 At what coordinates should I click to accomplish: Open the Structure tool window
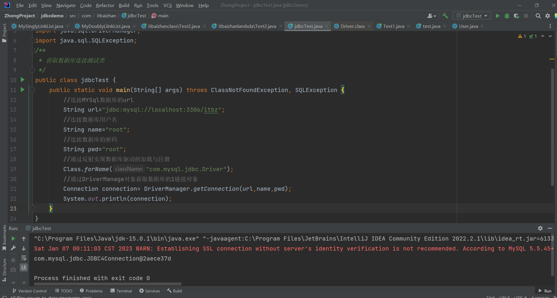pyautogui.click(x=4, y=270)
